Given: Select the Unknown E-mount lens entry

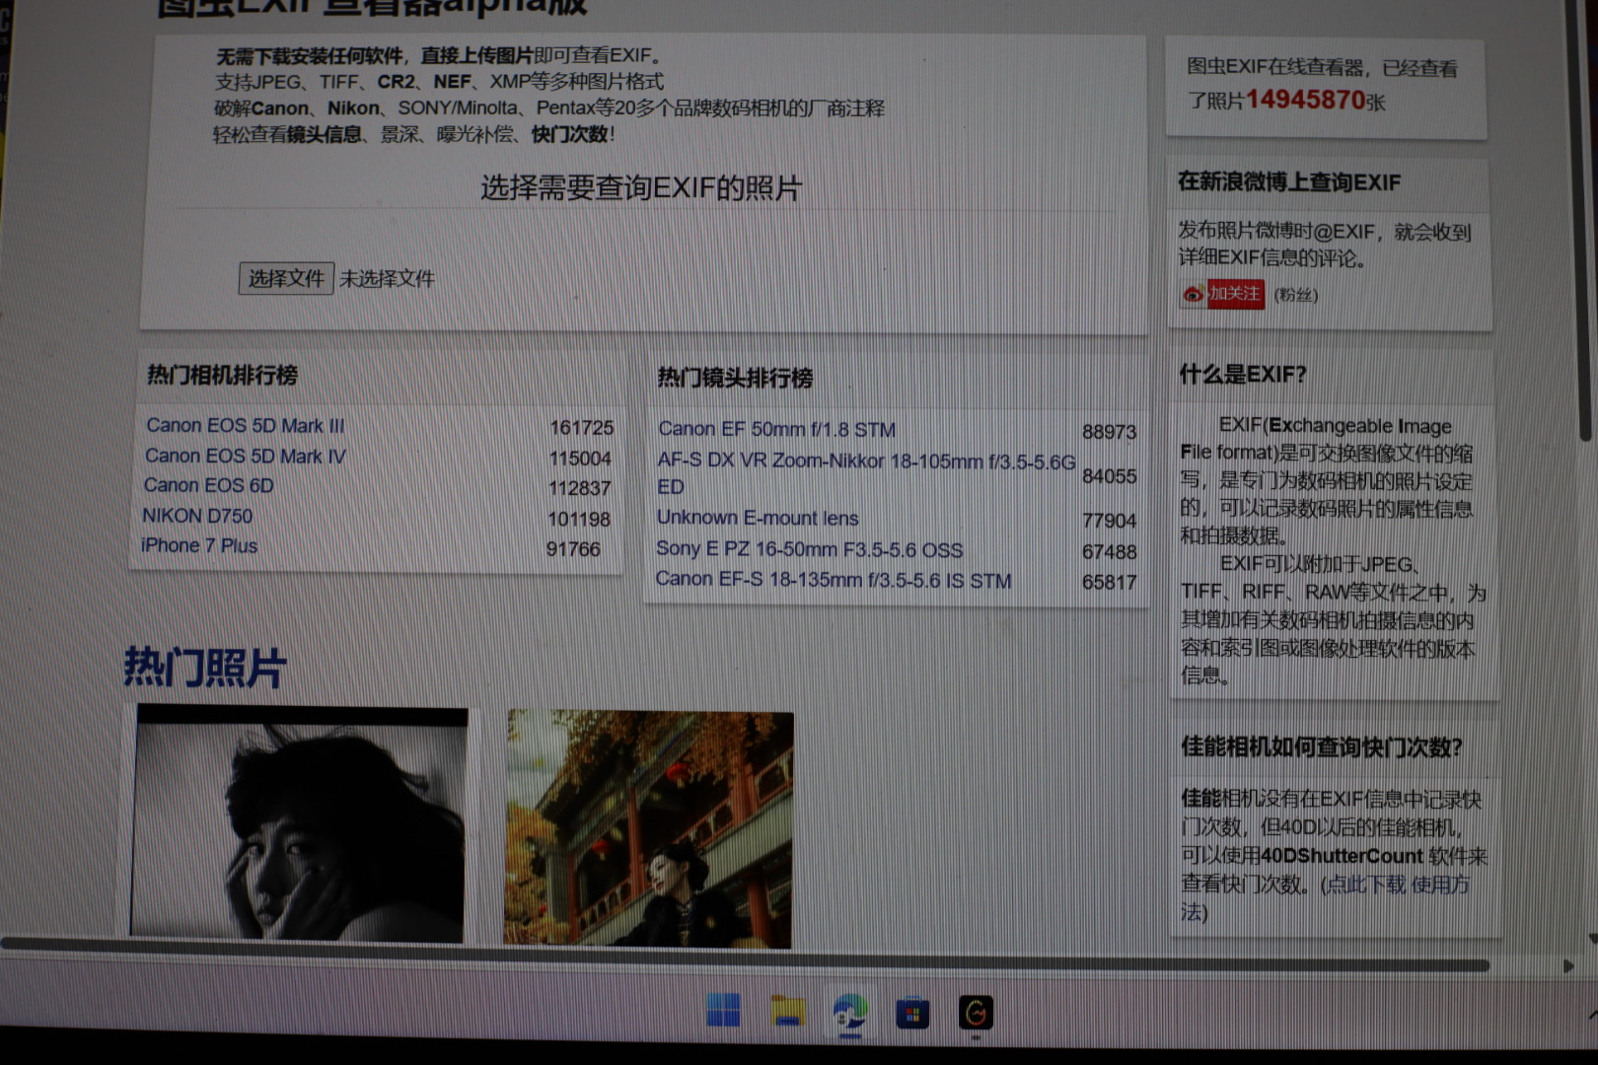Looking at the screenshot, I should pos(757,518).
